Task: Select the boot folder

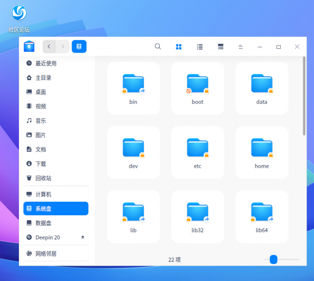Action: pos(198,88)
